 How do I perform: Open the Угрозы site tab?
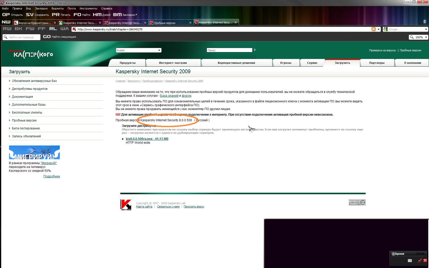pos(285,63)
